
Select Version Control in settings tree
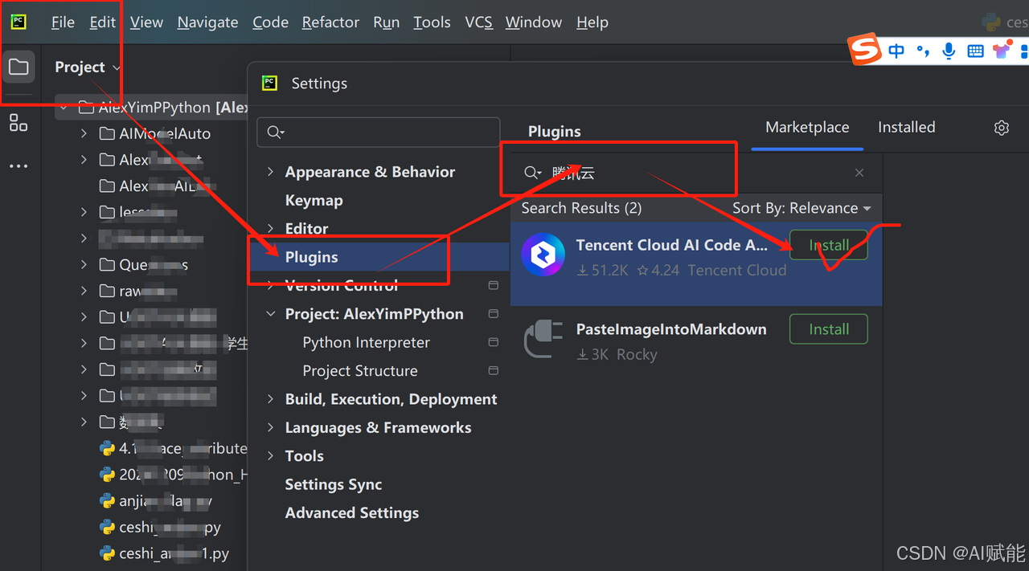[x=342, y=285]
